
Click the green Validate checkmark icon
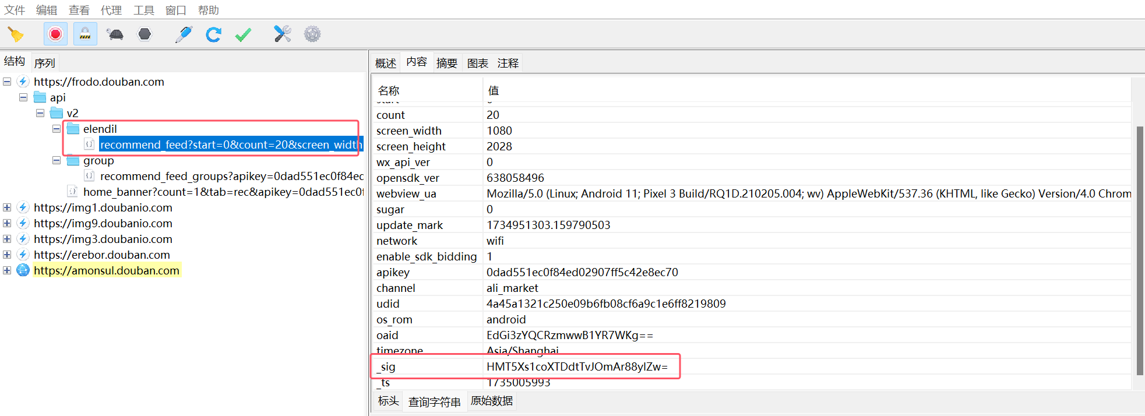[243, 34]
